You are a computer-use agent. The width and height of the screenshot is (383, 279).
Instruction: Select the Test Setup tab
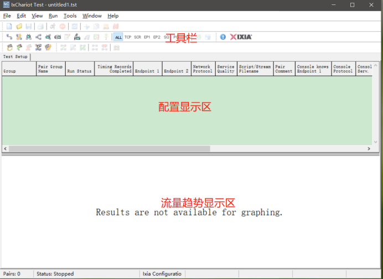coord(15,57)
